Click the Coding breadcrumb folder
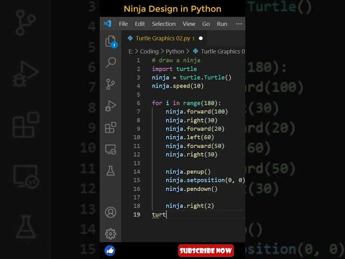Viewport: 345px width, 259px height. click(149, 51)
